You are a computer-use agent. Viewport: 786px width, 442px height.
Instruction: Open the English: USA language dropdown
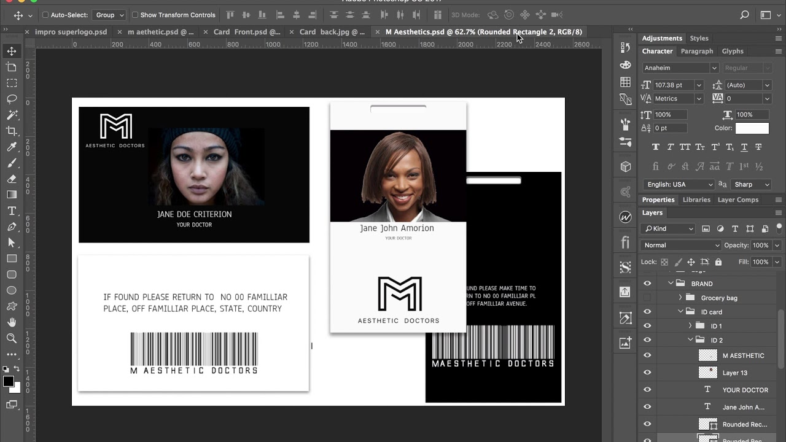pyautogui.click(x=678, y=184)
